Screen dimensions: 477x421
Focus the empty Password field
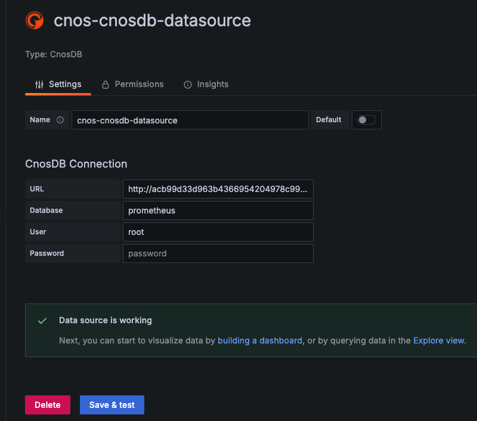coord(218,253)
